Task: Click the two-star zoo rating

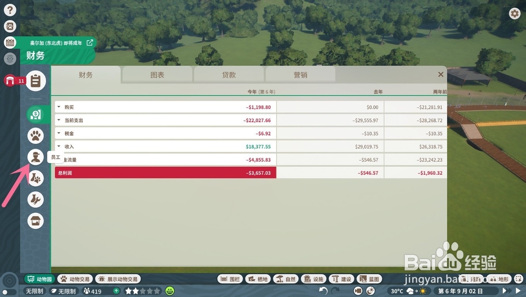Action: (x=143, y=291)
